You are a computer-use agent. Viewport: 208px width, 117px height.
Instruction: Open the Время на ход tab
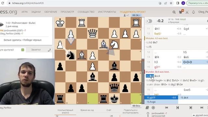pyautogui.click(x=87, y=110)
